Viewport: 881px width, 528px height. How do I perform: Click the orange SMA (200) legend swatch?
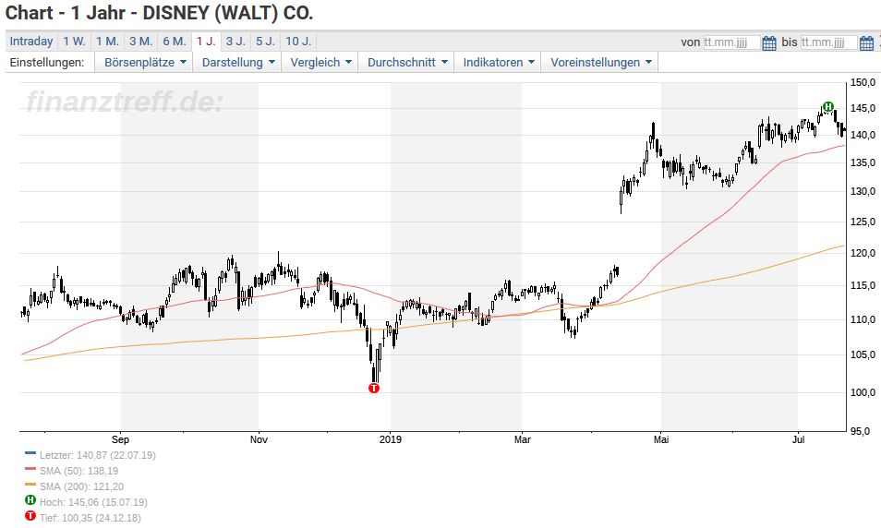30,485
